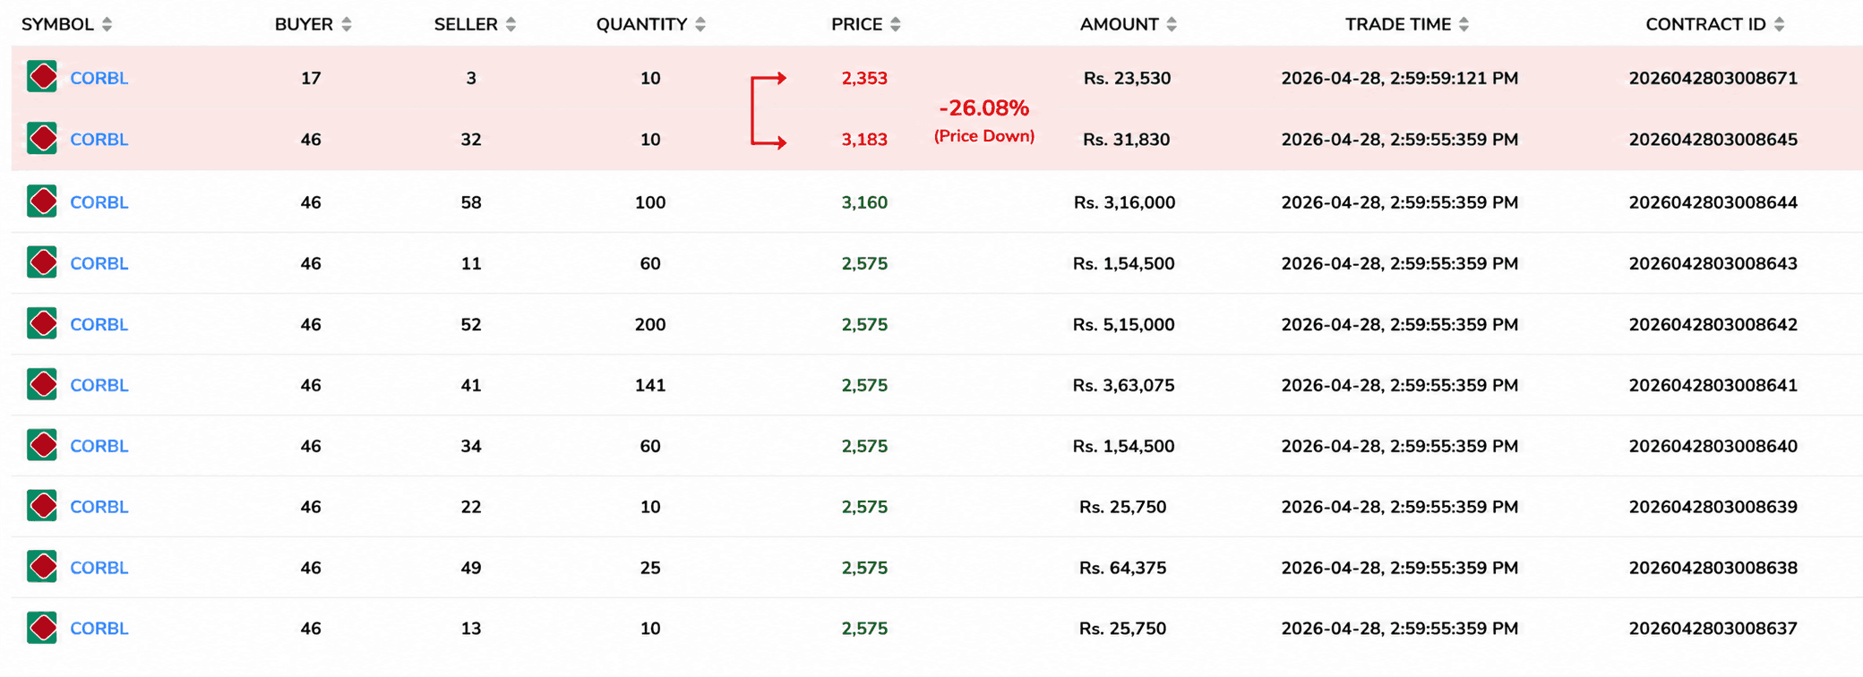
Task: Sort by Trade Time column arrows
Action: [1464, 25]
